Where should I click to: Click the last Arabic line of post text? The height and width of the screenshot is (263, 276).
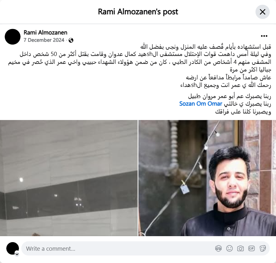pos(243,112)
